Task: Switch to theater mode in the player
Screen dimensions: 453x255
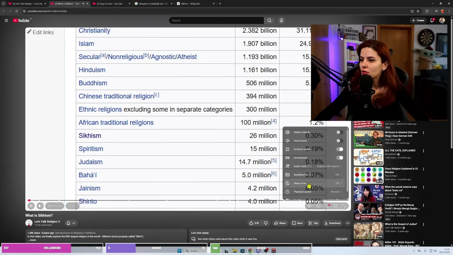Action: (x=336, y=206)
